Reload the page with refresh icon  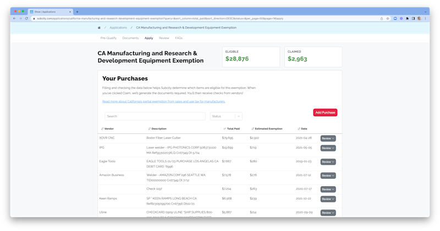(x=26, y=19)
